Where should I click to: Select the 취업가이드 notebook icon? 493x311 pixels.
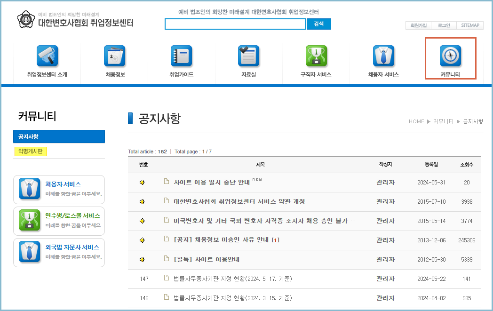[181, 56]
